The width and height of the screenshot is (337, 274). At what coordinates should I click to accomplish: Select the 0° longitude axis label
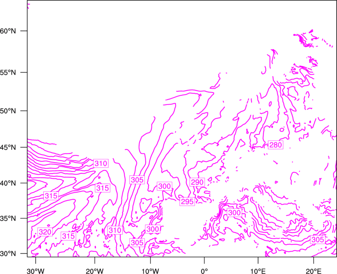click(x=204, y=271)
